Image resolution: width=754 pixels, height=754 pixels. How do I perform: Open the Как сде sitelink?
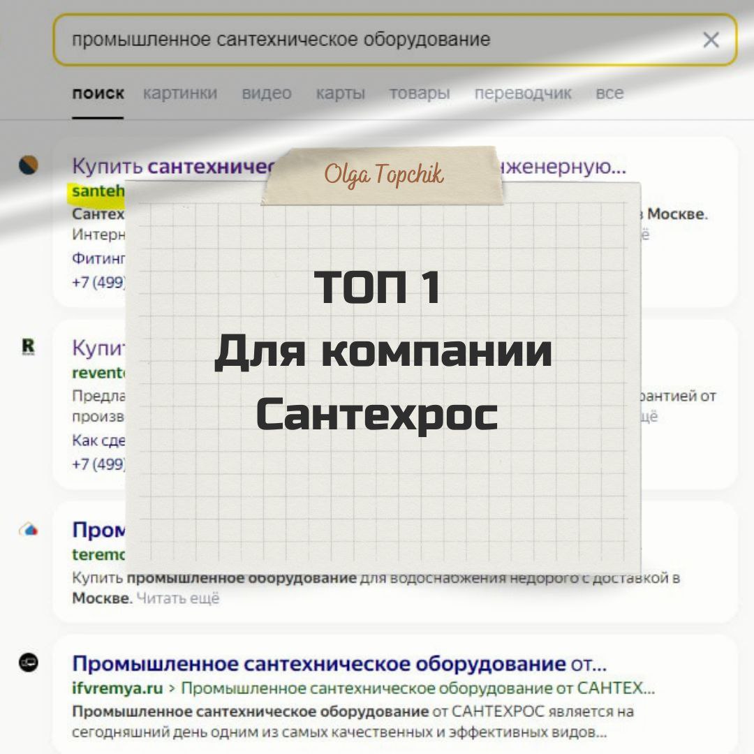[x=98, y=440]
